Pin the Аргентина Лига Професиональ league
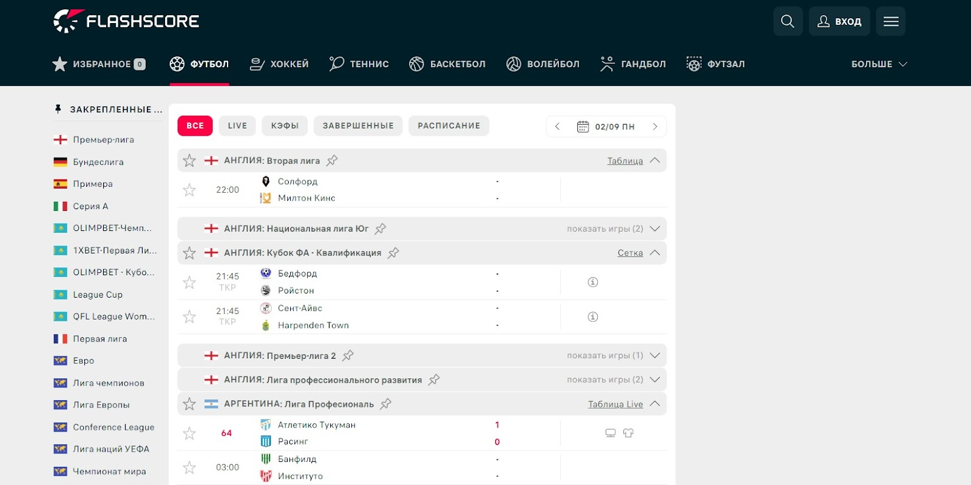971x485 pixels. tap(385, 404)
